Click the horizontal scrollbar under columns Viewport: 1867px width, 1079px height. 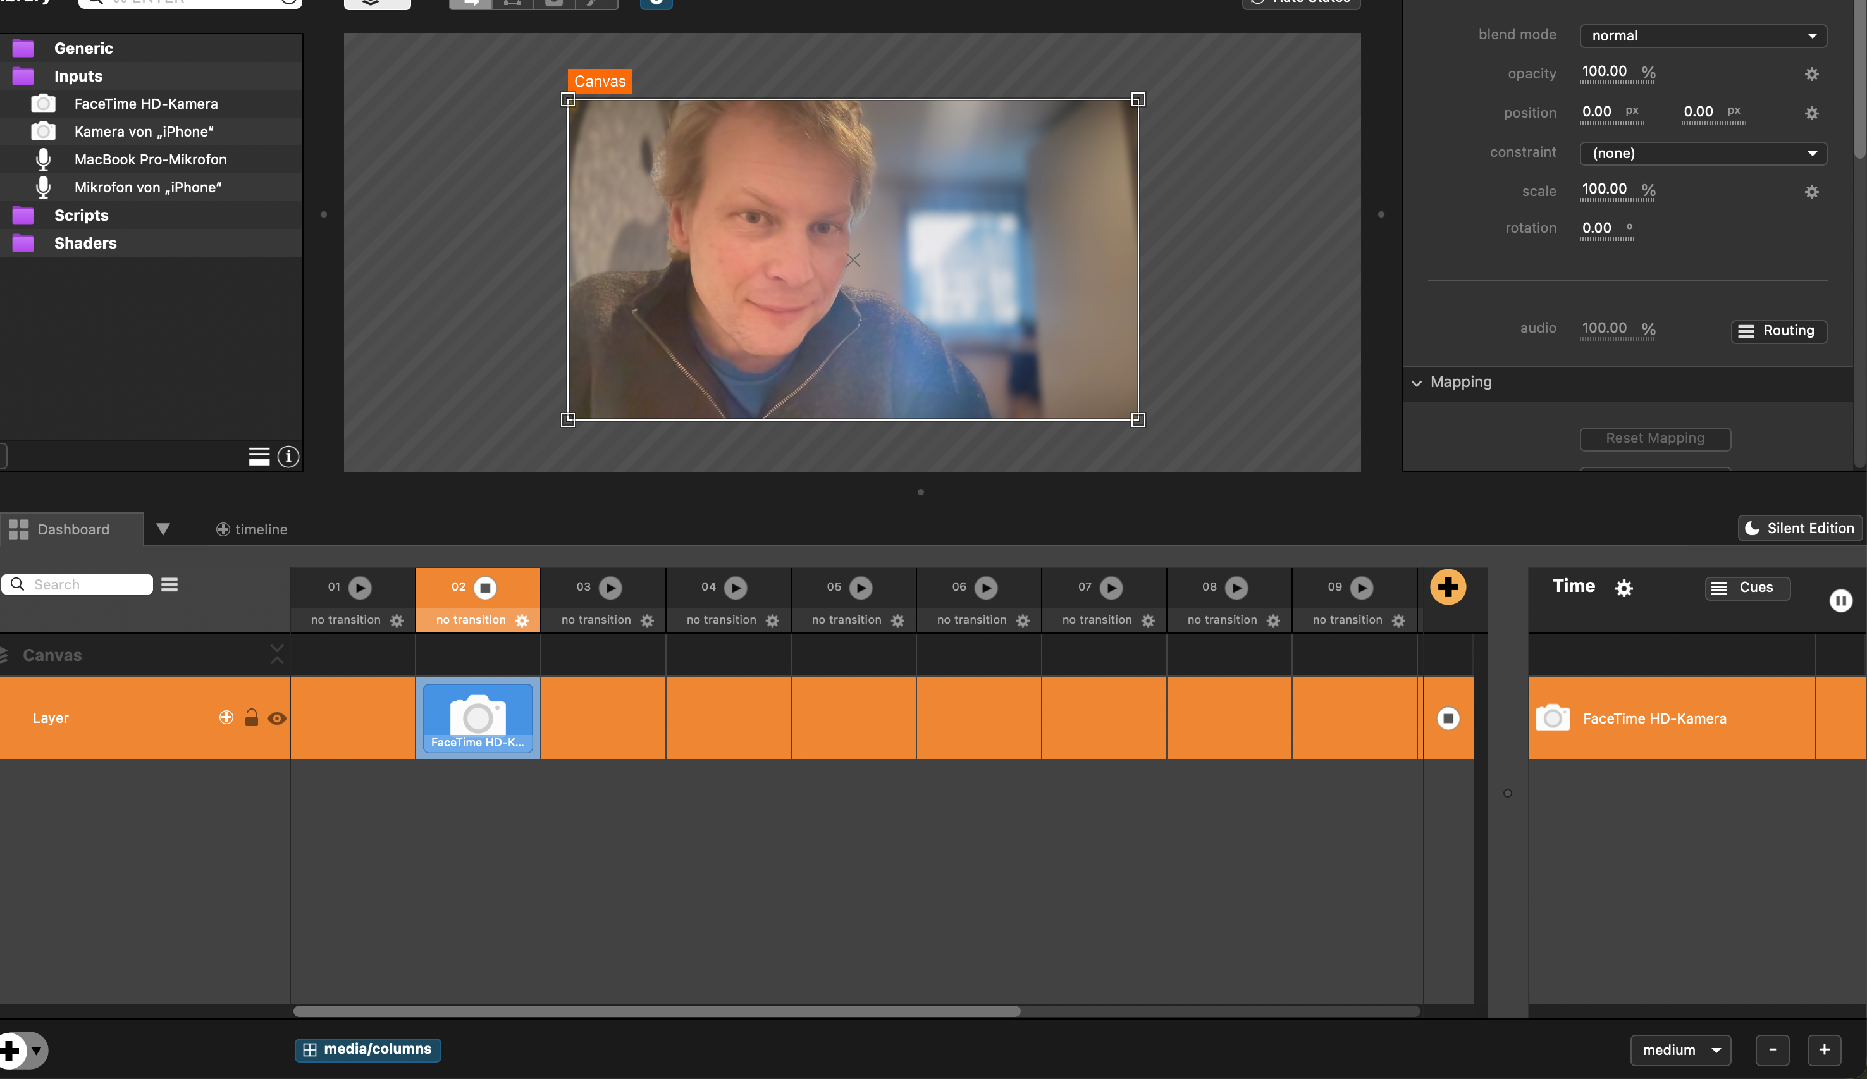pyautogui.click(x=656, y=1011)
